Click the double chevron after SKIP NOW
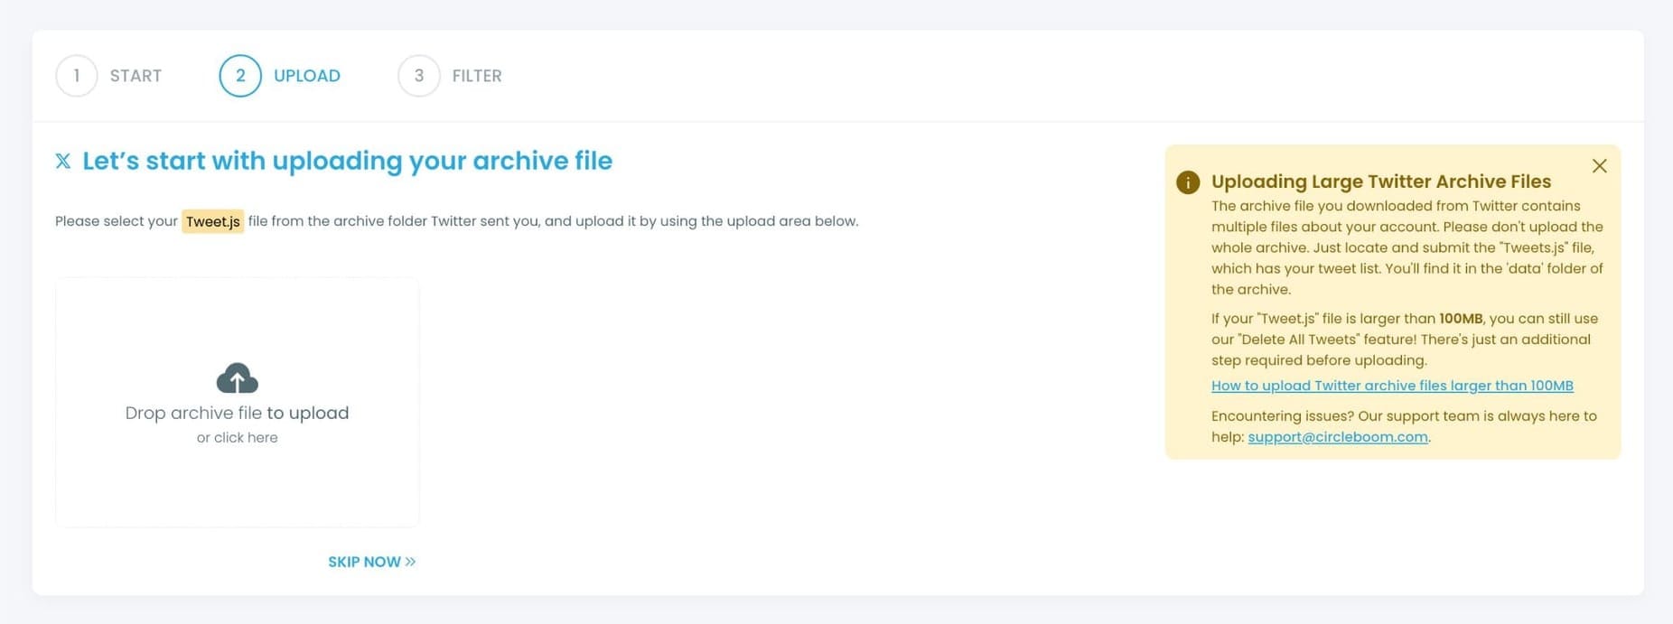1673x624 pixels. 411,562
